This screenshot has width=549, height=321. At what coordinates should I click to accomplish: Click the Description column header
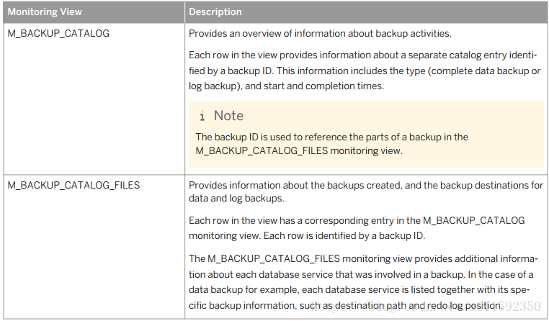pos(215,12)
